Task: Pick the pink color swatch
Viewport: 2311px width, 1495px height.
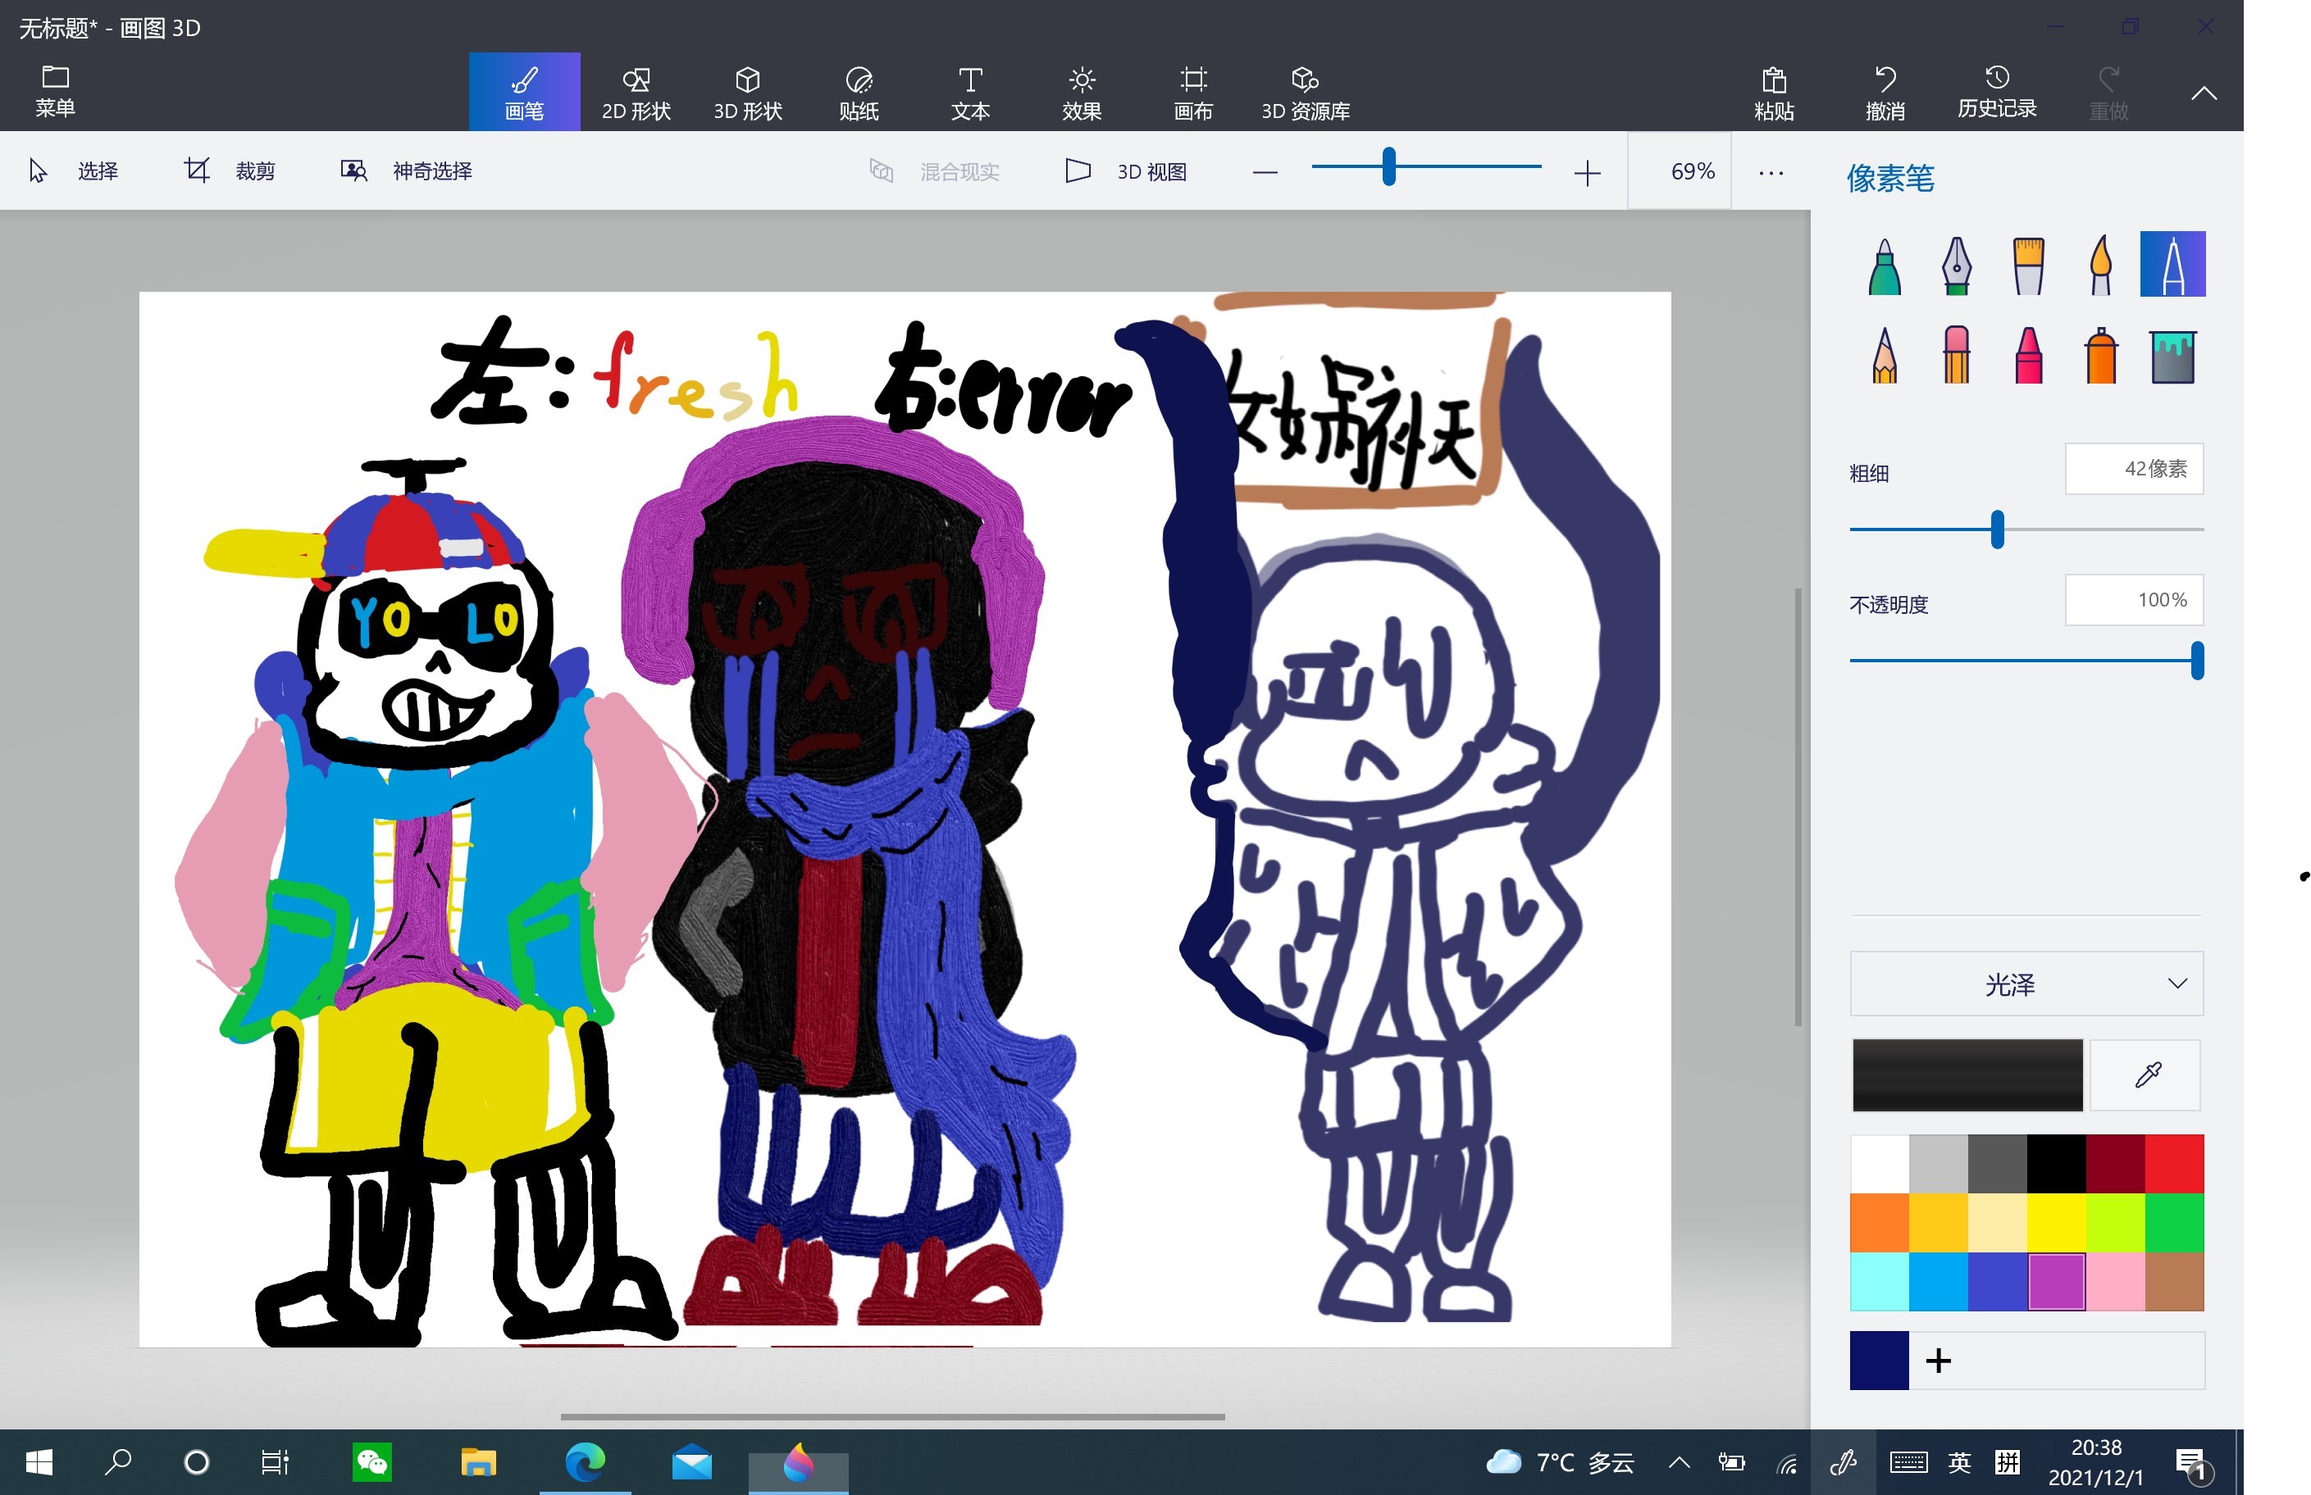Action: [2115, 1281]
